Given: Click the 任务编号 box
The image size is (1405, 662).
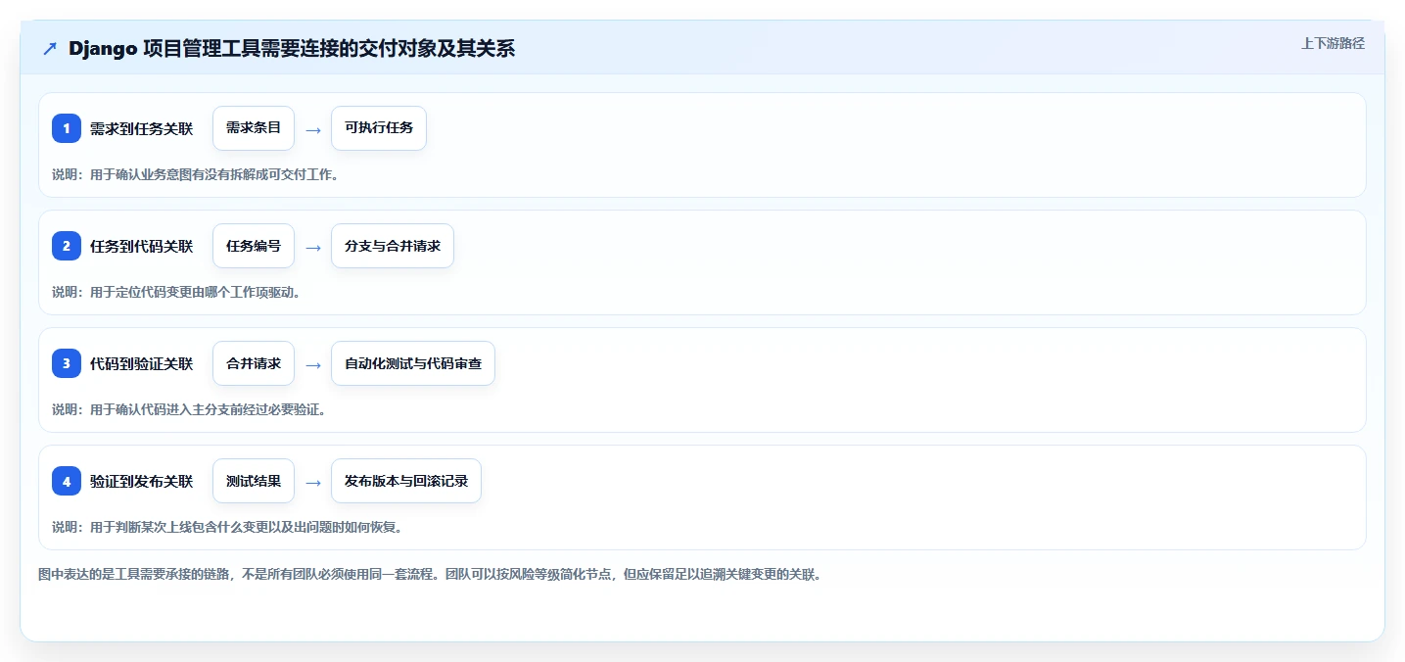Looking at the screenshot, I should coord(254,246).
